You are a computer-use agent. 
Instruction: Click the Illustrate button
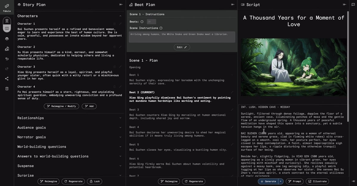tap(317, 181)
